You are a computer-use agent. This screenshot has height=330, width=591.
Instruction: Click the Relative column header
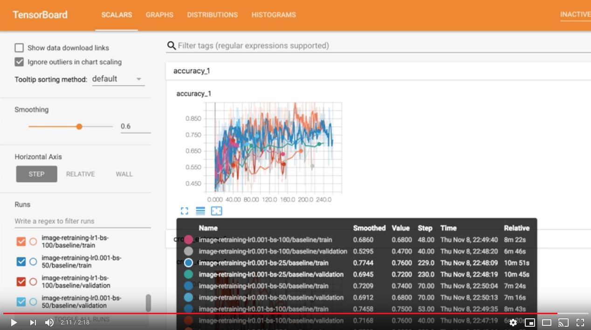click(x=516, y=228)
